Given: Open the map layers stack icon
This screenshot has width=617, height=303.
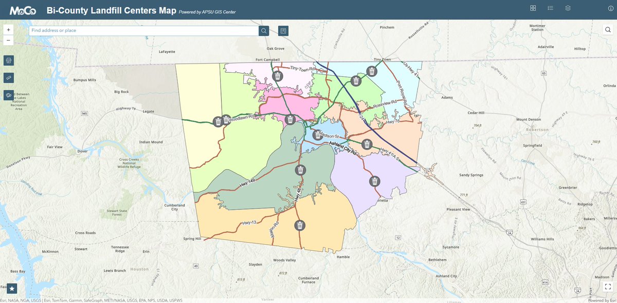Looking at the screenshot, I should click(x=568, y=8).
